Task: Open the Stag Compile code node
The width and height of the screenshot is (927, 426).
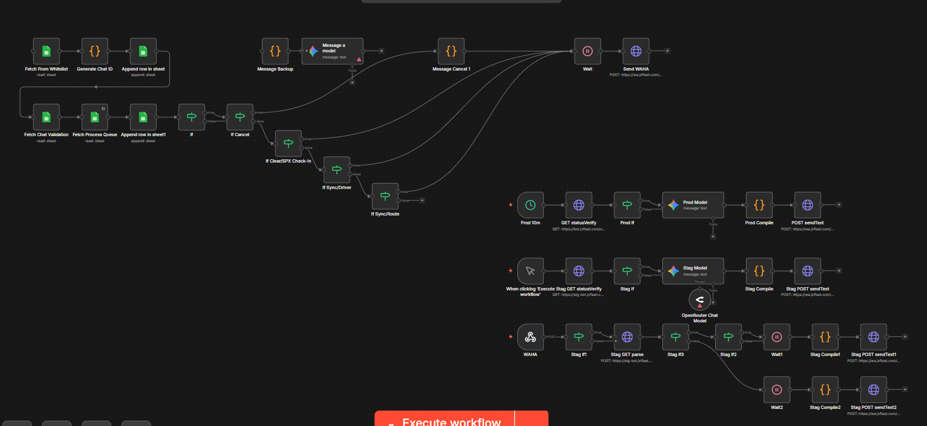Action: pos(759,271)
